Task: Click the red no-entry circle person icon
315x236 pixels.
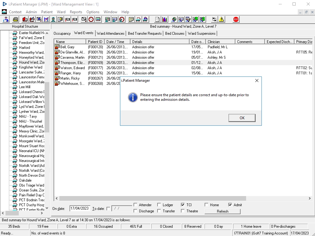Action: [x=122, y=19]
